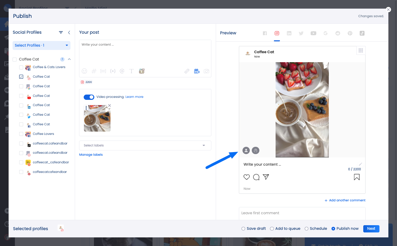The image size is (397, 246).
Task: Collapse the Coffee Cat group chevron
Action: click(69, 59)
